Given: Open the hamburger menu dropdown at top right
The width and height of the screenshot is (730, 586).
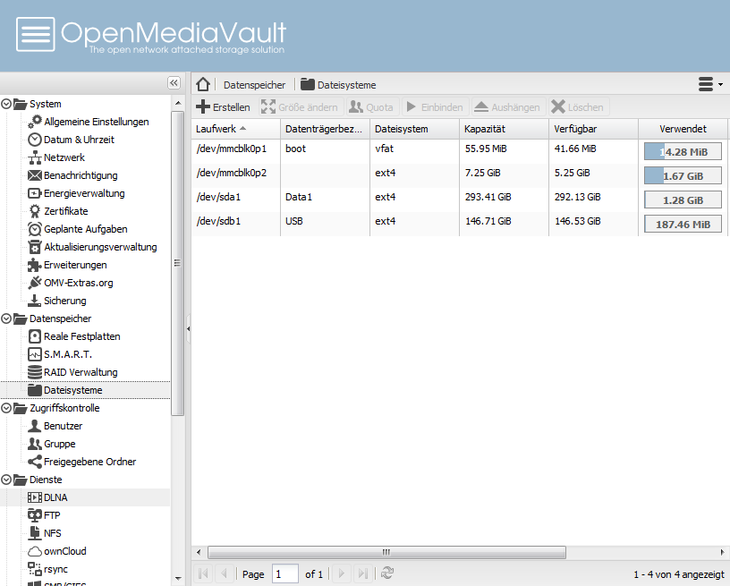Looking at the screenshot, I should coord(710,84).
